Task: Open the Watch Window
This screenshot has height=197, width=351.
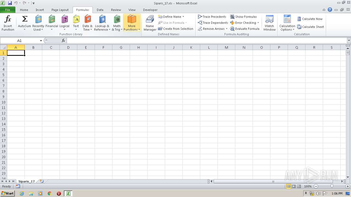Action: [x=270, y=23]
